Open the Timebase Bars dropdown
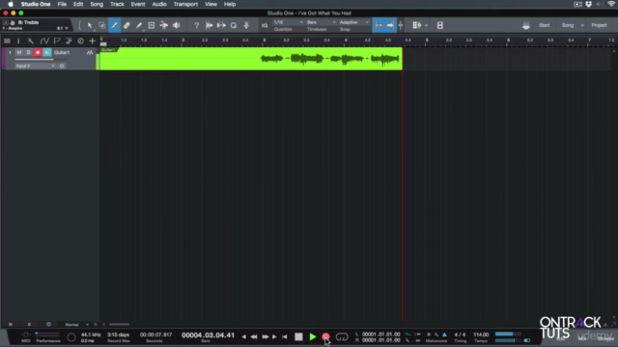 (321, 22)
